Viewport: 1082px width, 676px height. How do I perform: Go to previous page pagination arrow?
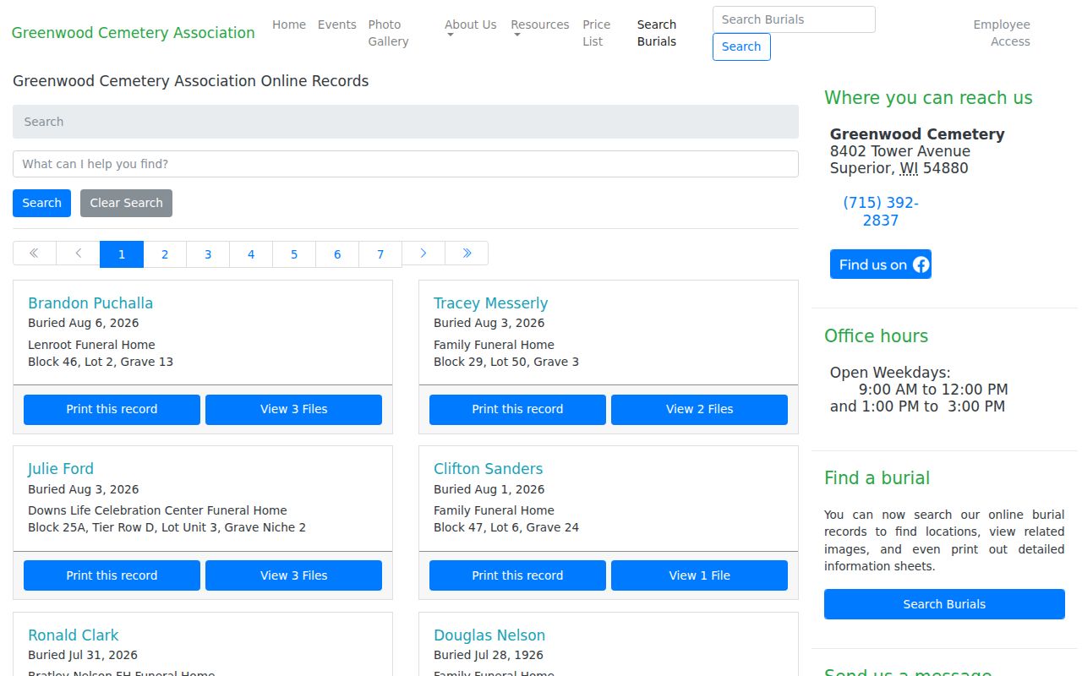coord(79,253)
